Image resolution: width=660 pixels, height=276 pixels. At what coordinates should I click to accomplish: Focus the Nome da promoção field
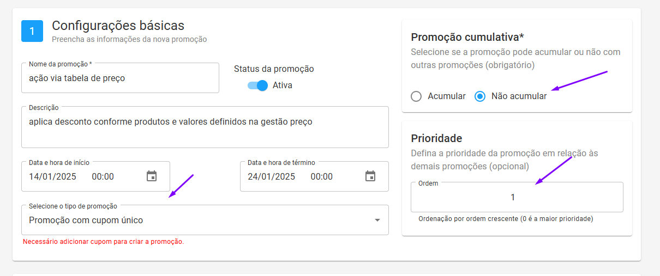tap(120, 78)
